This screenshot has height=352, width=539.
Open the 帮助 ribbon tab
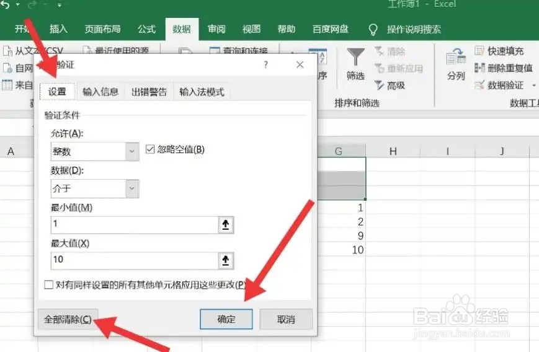tap(287, 29)
